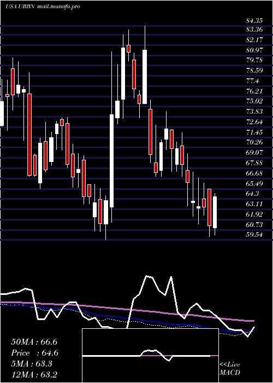Click the price label 67.88

click(254, 163)
